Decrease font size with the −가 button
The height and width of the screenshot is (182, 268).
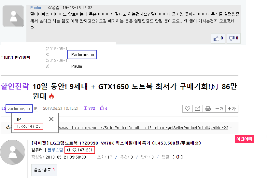click(219, 109)
